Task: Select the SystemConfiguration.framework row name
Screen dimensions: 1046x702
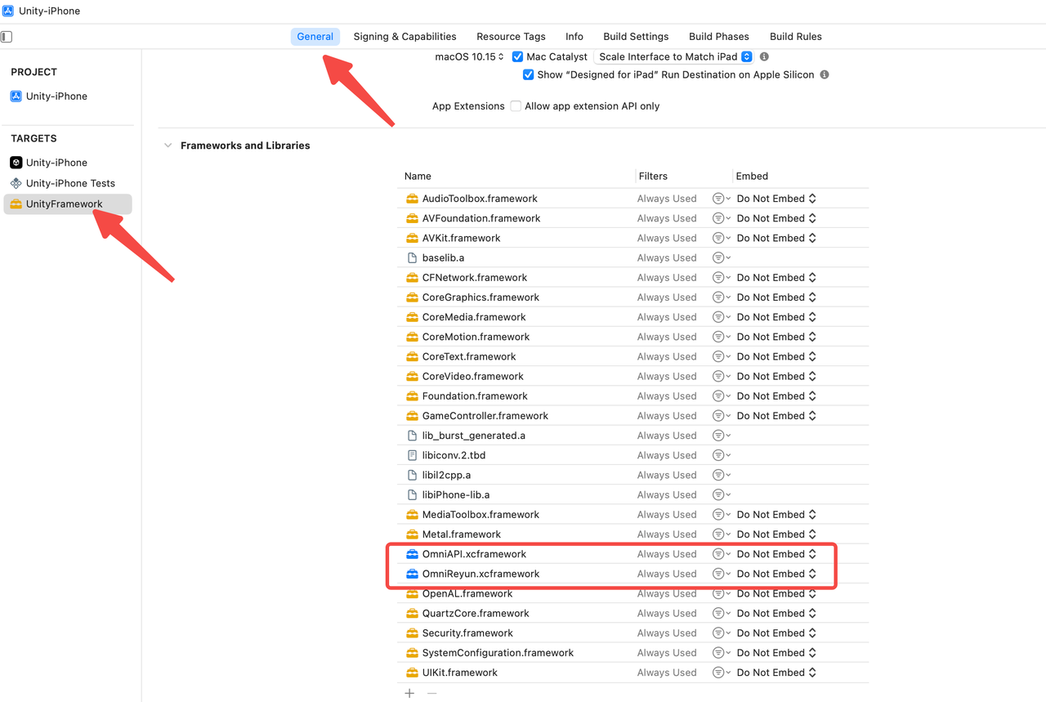Action: click(x=498, y=653)
